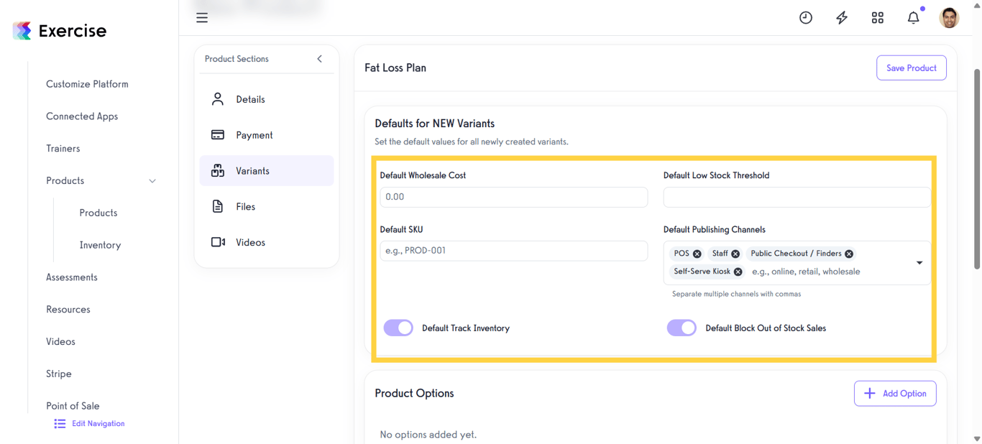Screen dimensions: 982x444
Task: Toggle Default Block Out of Stock Sales
Action: tap(682, 328)
